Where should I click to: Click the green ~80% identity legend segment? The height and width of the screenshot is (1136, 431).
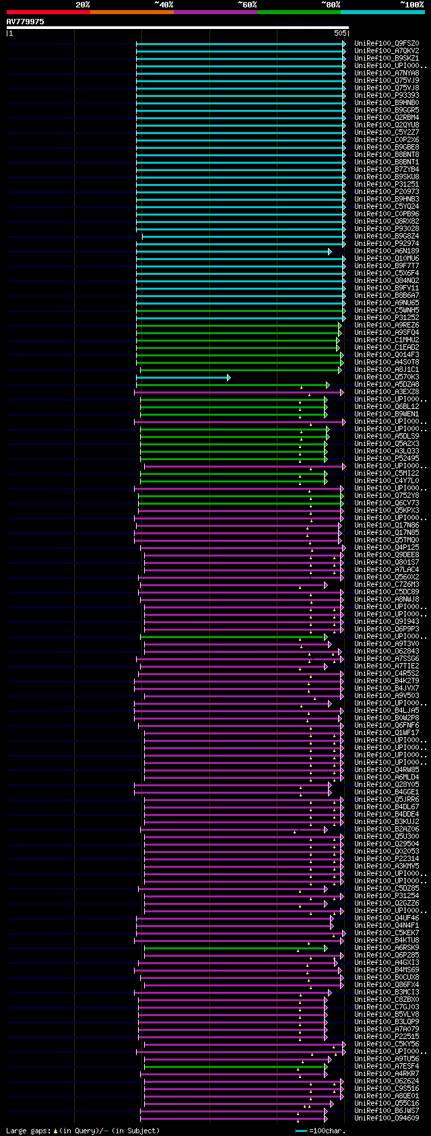[299, 12]
